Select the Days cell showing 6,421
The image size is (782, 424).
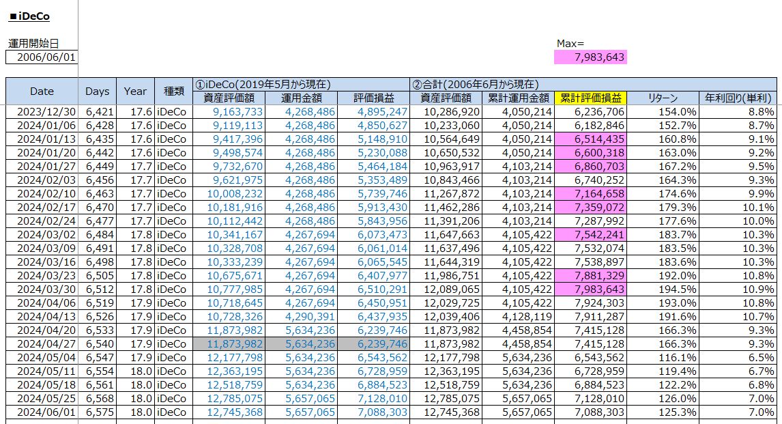tap(98, 112)
